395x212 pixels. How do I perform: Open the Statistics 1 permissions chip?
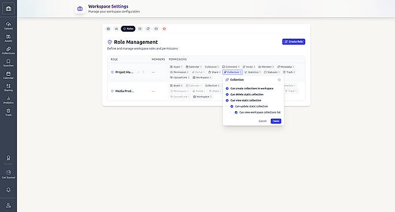pos(253,72)
